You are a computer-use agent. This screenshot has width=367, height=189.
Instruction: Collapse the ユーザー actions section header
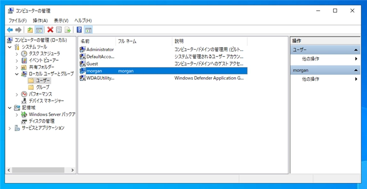325,50
